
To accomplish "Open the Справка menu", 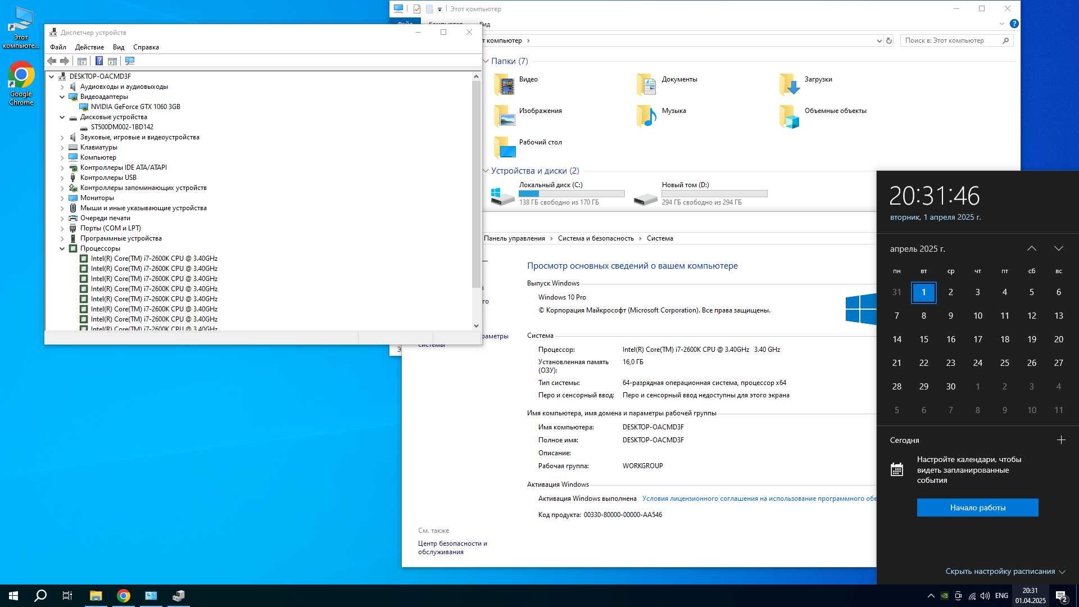I will pyautogui.click(x=146, y=47).
